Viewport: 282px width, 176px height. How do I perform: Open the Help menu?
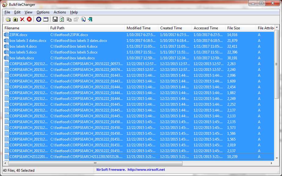74,12
